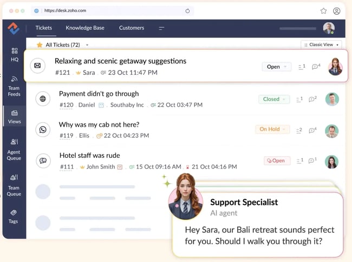Click the assignee avatar on ticket #111

click(x=331, y=162)
